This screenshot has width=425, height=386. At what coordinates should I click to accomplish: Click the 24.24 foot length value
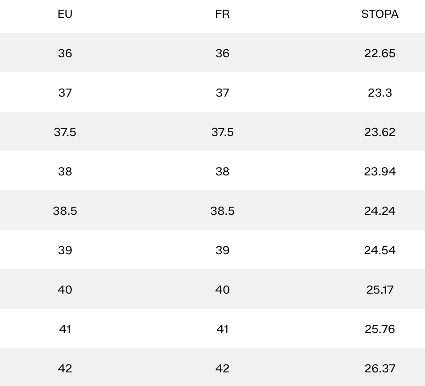pyautogui.click(x=379, y=211)
